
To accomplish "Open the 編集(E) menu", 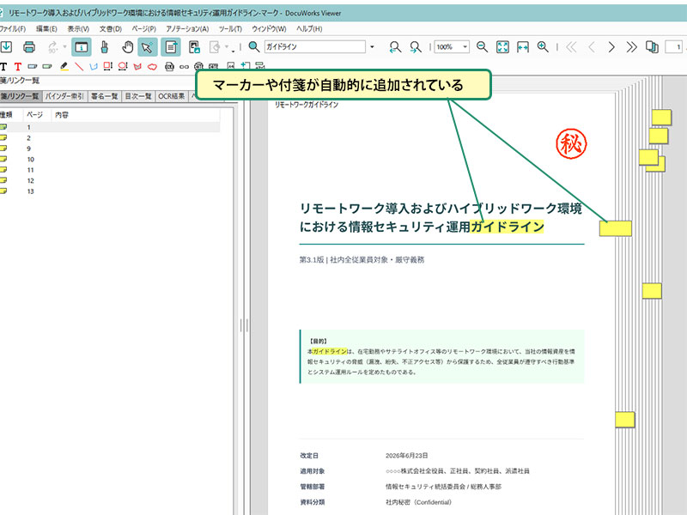I will (46, 29).
